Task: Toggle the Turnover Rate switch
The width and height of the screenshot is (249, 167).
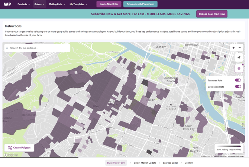Action: tap(238, 80)
